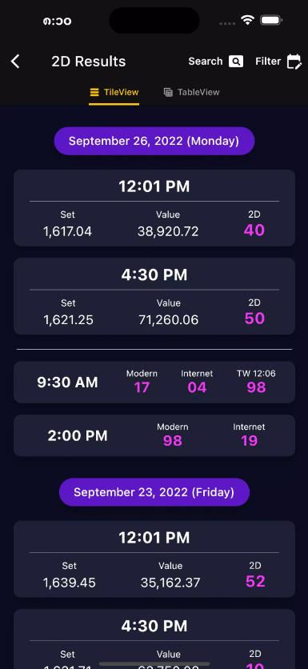Open the Monday 12:01 PM result tile
The width and height of the screenshot is (308, 669).
[154, 208]
